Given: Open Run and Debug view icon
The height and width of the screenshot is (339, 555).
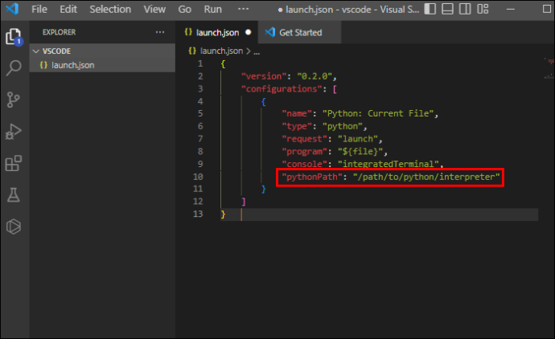Looking at the screenshot, I should (x=14, y=132).
